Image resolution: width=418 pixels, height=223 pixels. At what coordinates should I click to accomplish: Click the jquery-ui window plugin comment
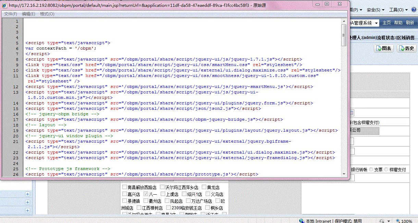coord(69,136)
